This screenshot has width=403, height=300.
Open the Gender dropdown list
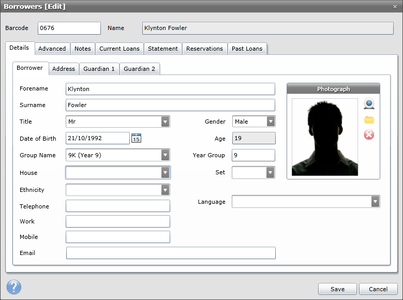pyautogui.click(x=271, y=122)
